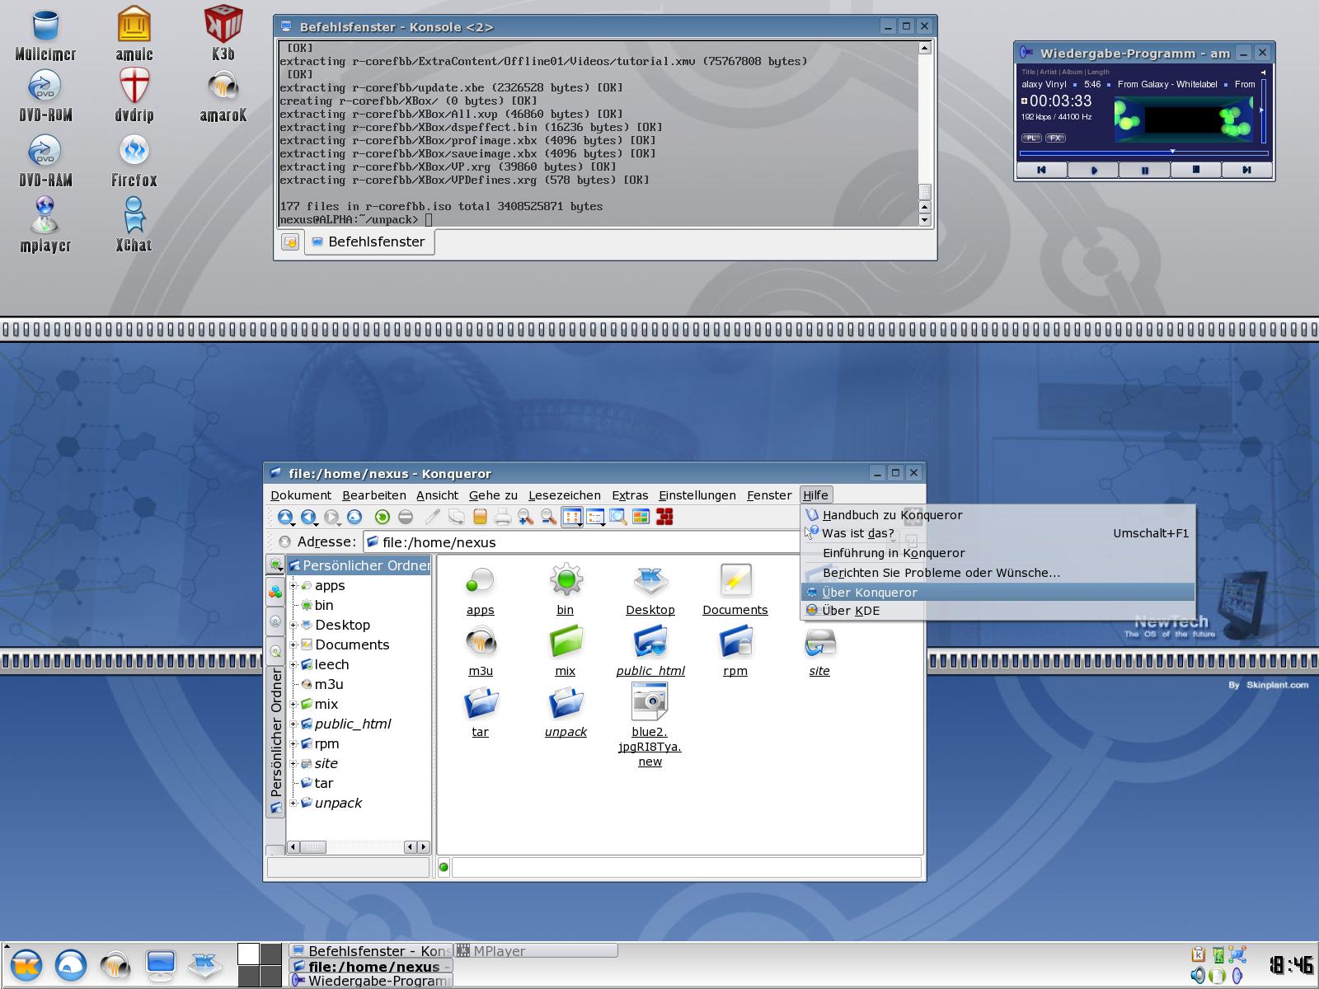Open the KDE K menu on the panel
Viewport: 1319px width, 989px height.
pyautogui.click(x=26, y=965)
